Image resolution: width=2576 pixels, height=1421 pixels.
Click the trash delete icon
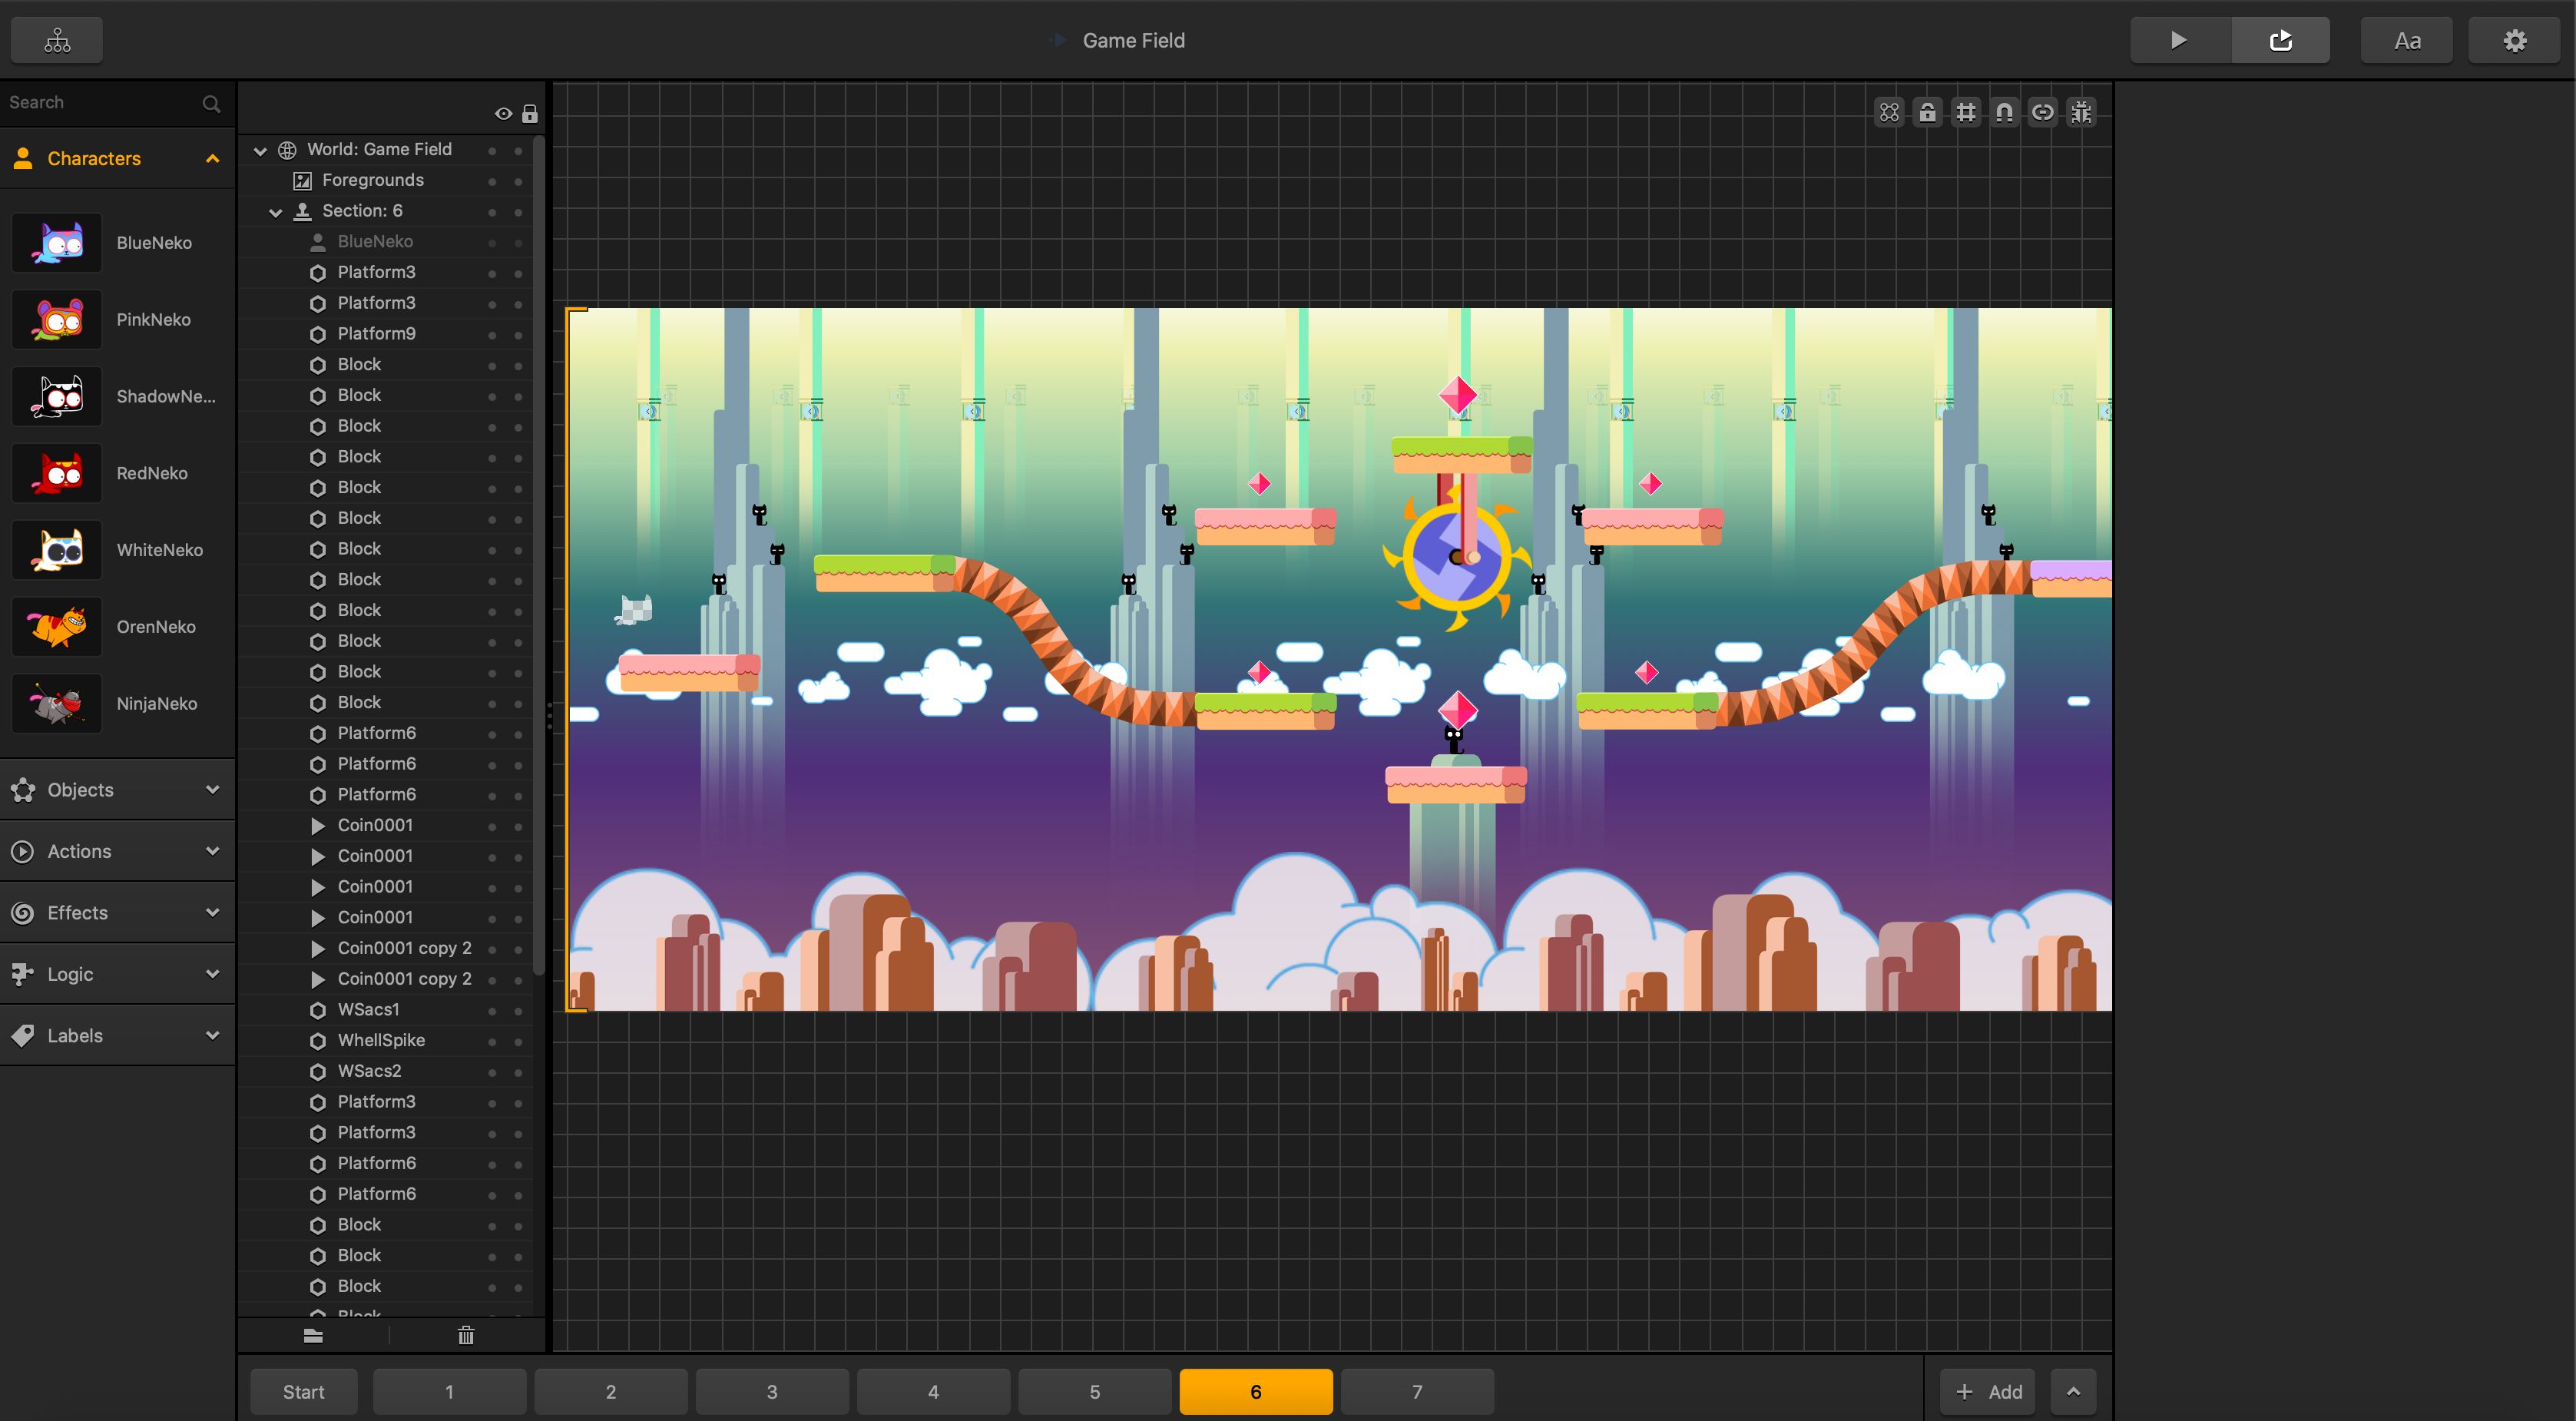(466, 1335)
